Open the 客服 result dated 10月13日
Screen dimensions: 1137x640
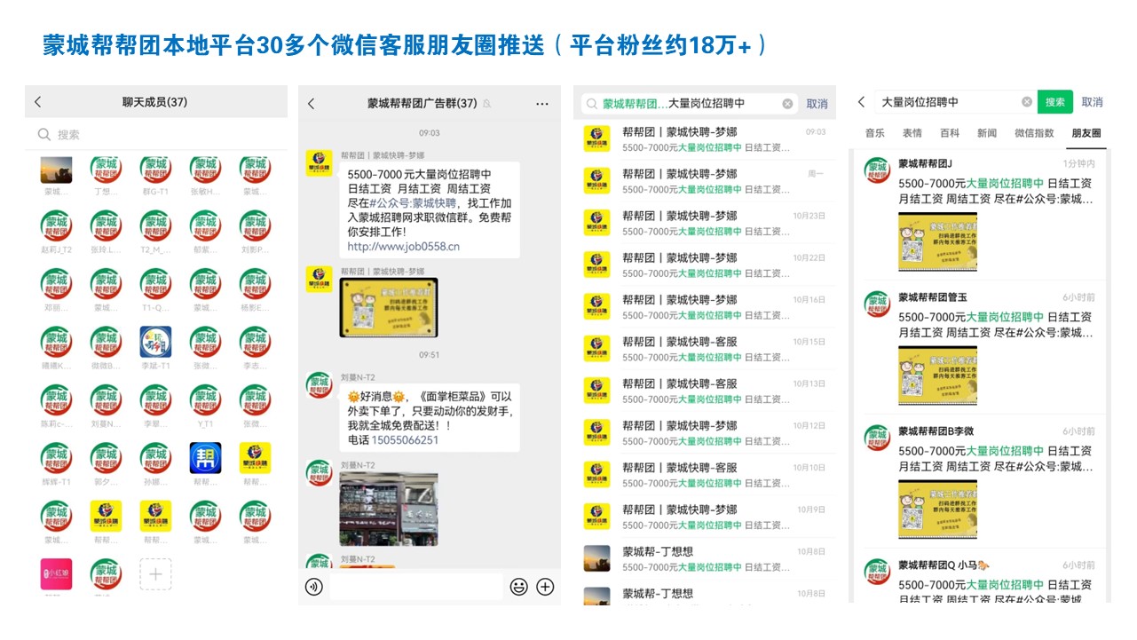click(705, 391)
